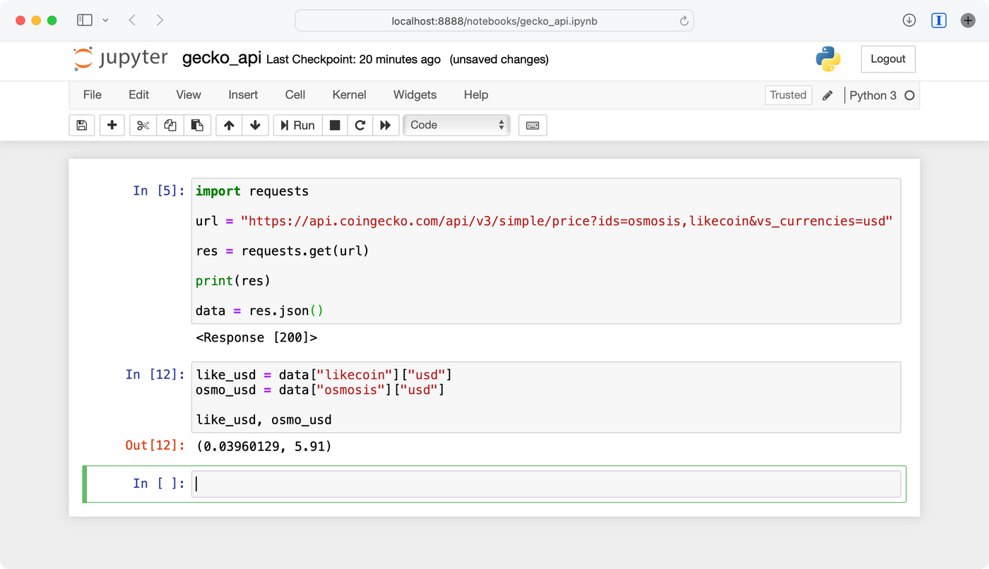Viewport: 989px width, 569px height.
Task: Cut selected cells with scissors icon
Action: (143, 125)
